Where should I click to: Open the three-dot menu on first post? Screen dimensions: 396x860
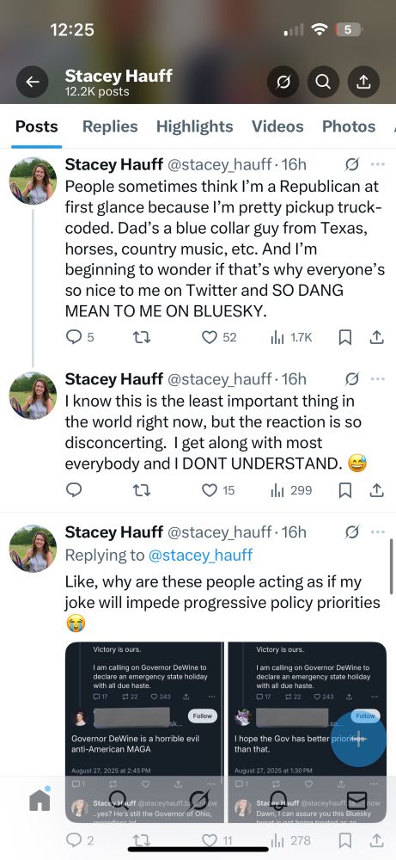coord(378,164)
